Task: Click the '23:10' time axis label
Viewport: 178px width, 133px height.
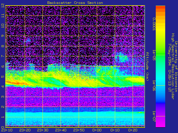Action: [7, 130]
